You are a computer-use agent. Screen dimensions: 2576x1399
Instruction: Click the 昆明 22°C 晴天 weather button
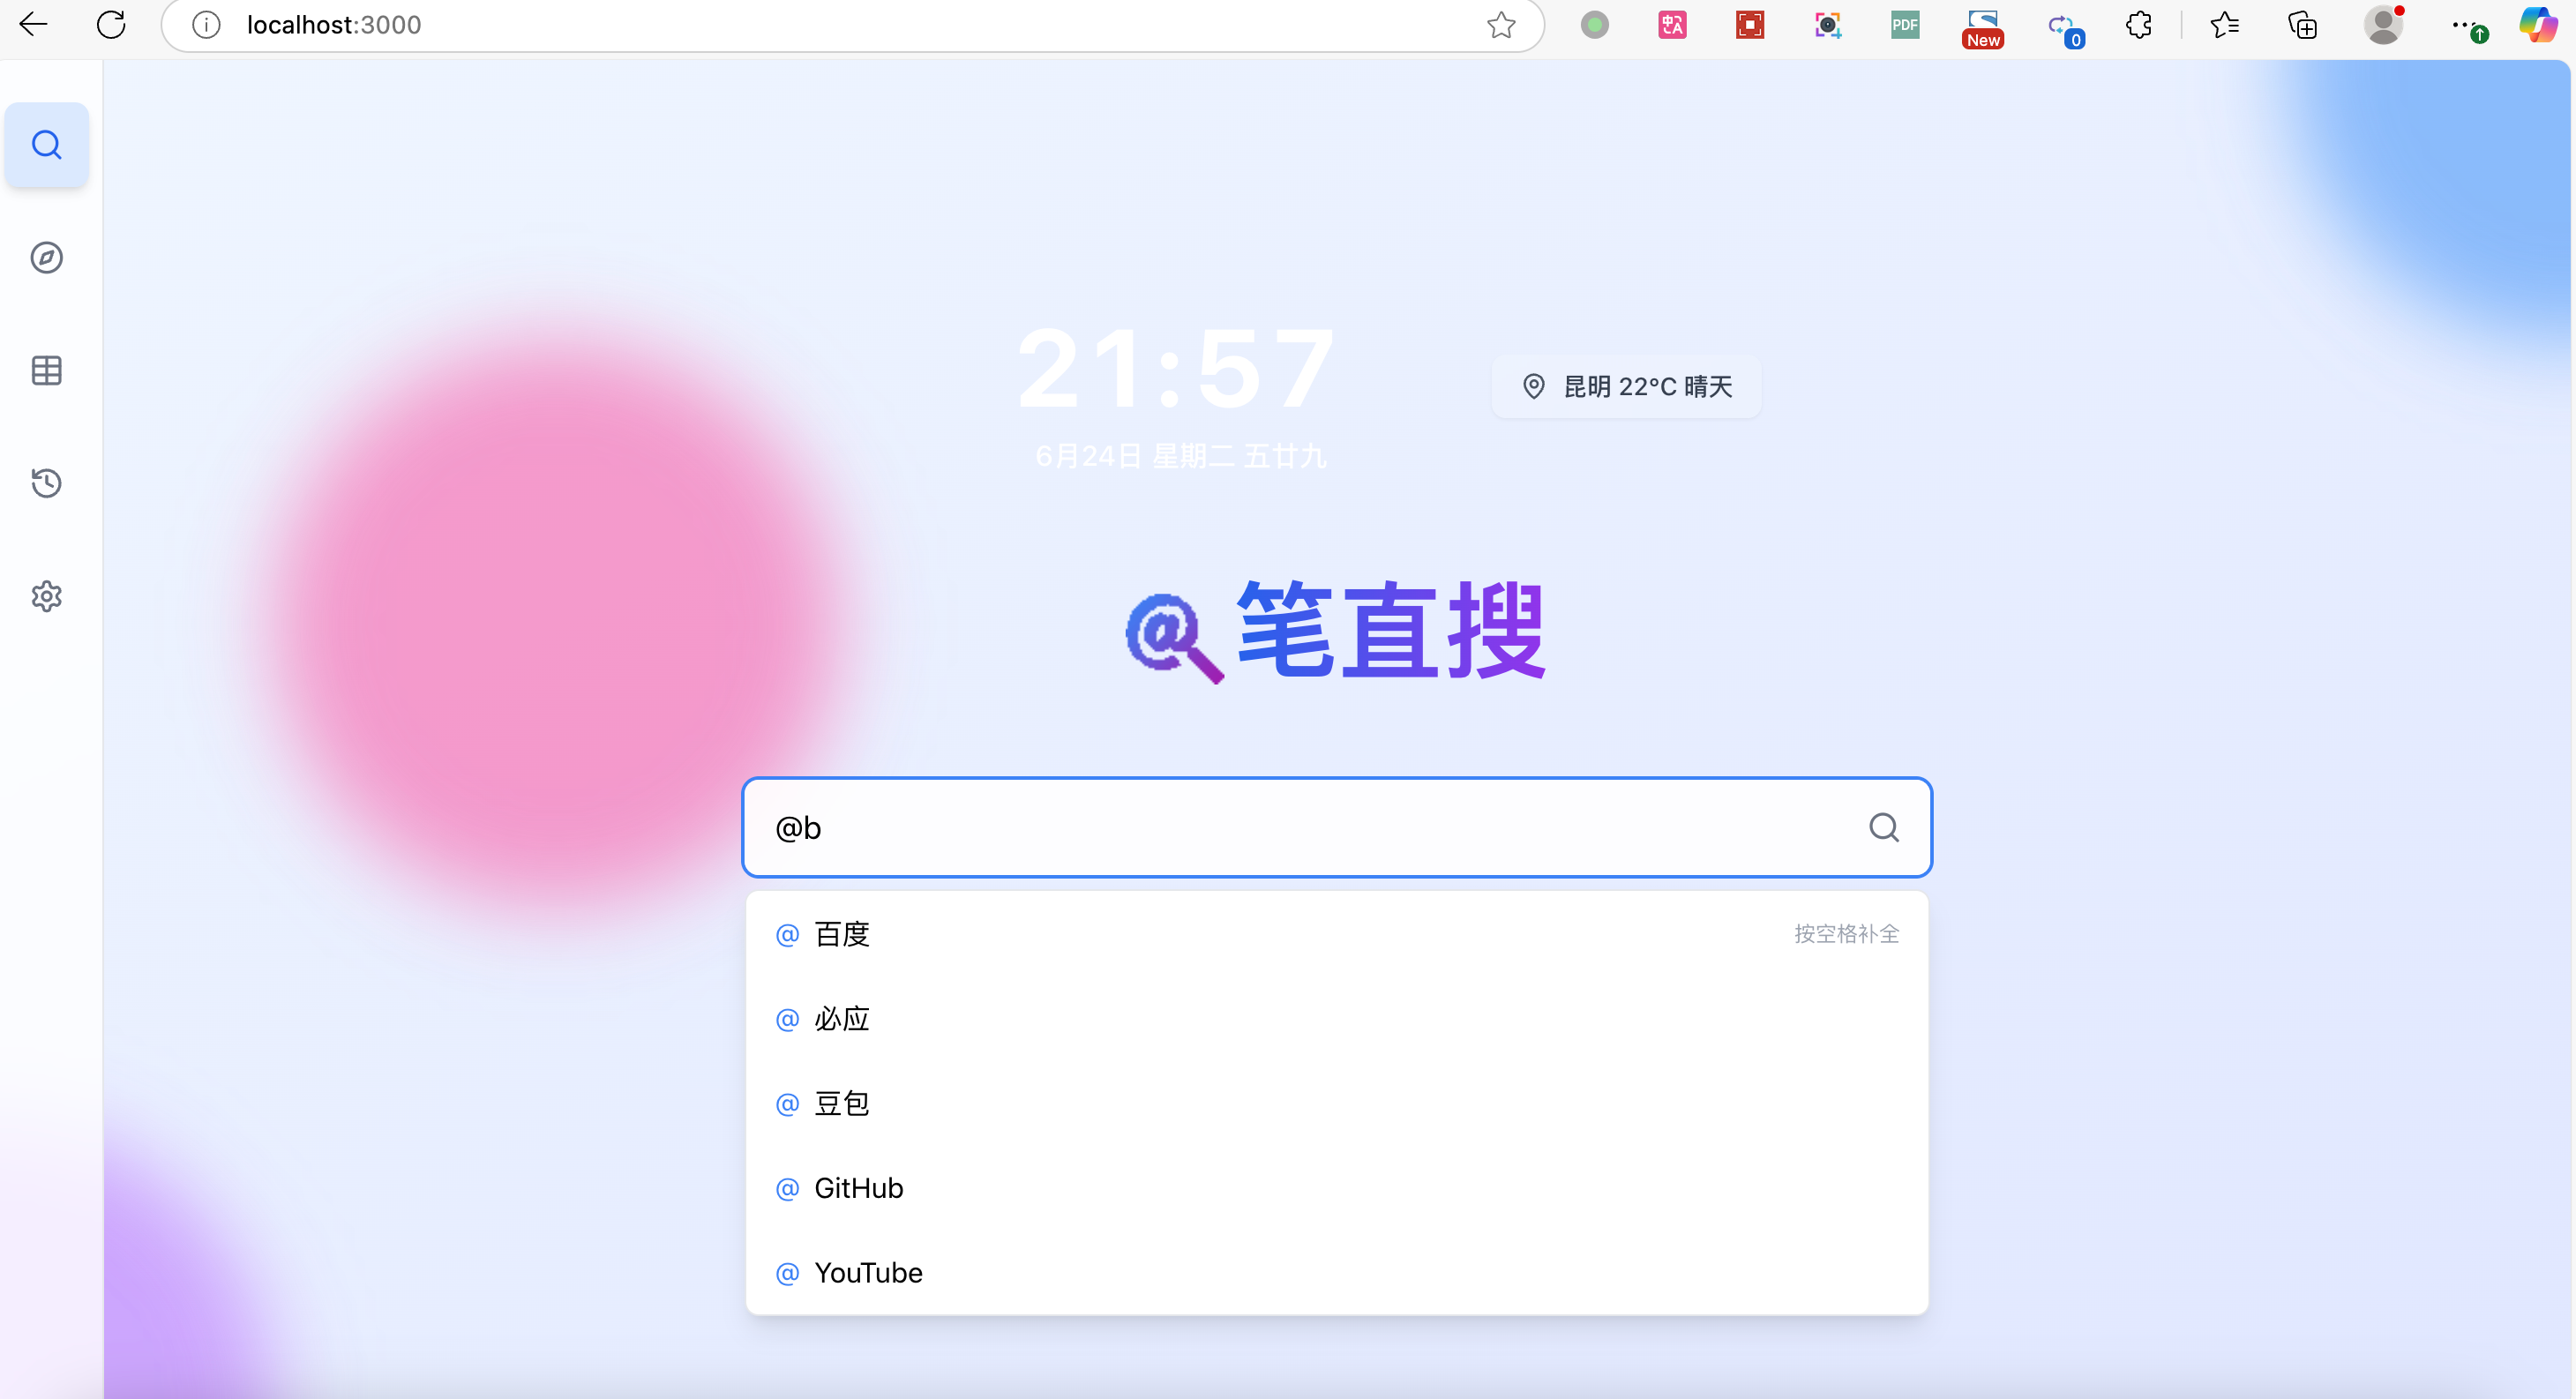pyautogui.click(x=1626, y=386)
